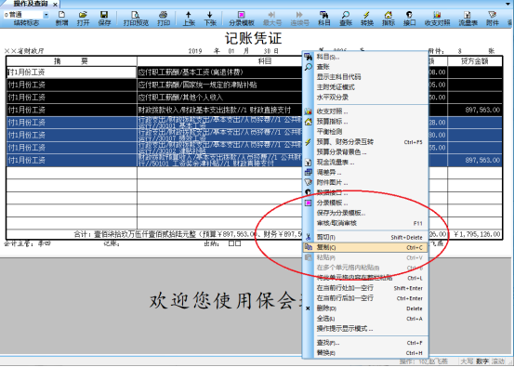514x367 pixels.
Task: Choose 数据接口... in the context menu
Action: tap(366, 193)
